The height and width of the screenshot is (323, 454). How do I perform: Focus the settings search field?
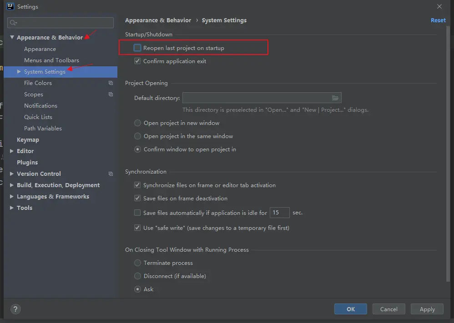point(61,23)
